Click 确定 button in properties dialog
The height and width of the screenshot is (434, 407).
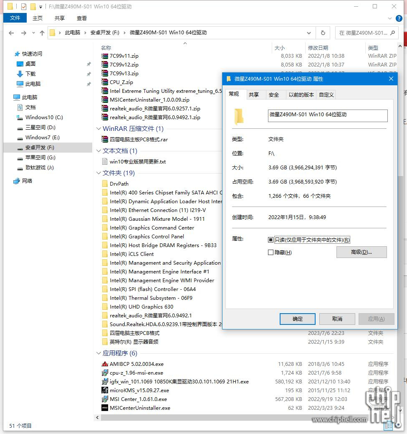(x=298, y=319)
